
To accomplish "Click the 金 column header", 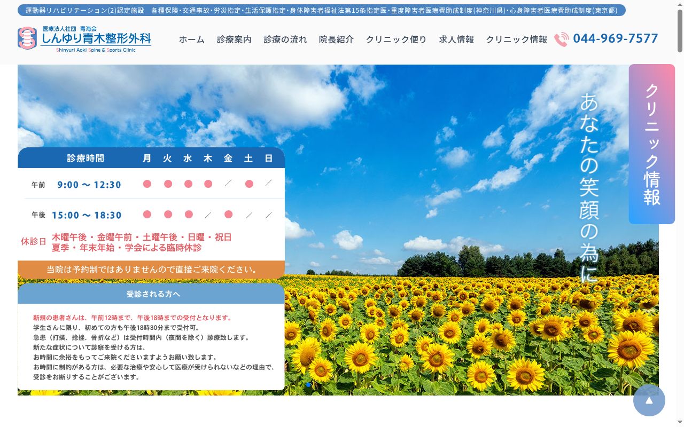I will [228, 159].
